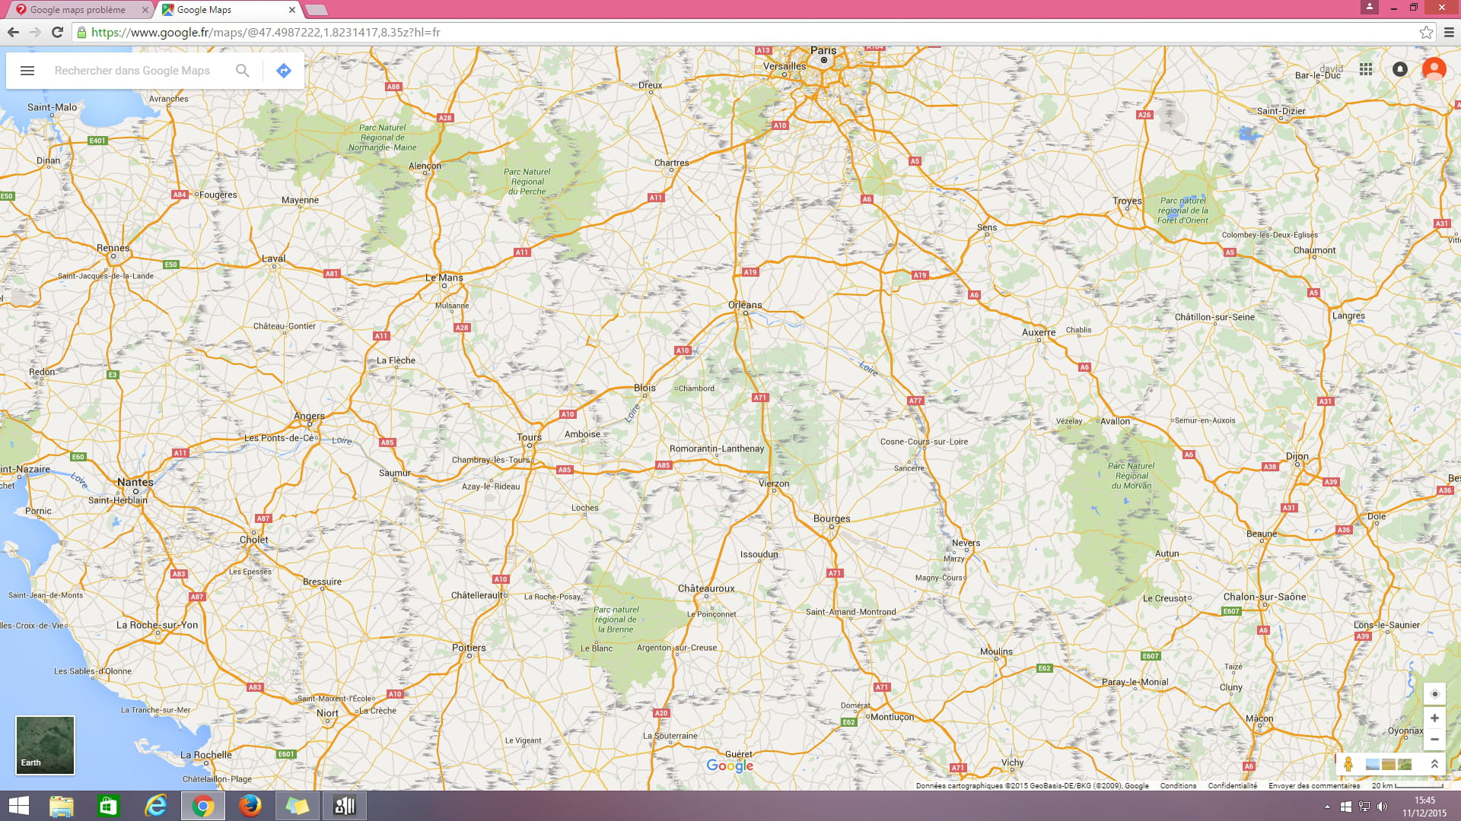Open directions with the blue arrow icon
Image resolution: width=1461 pixels, height=821 pixels.
[x=283, y=71]
